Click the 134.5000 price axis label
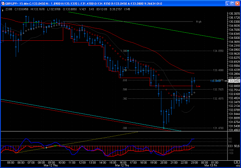The width and height of the screenshot is (241, 168). [234, 38]
